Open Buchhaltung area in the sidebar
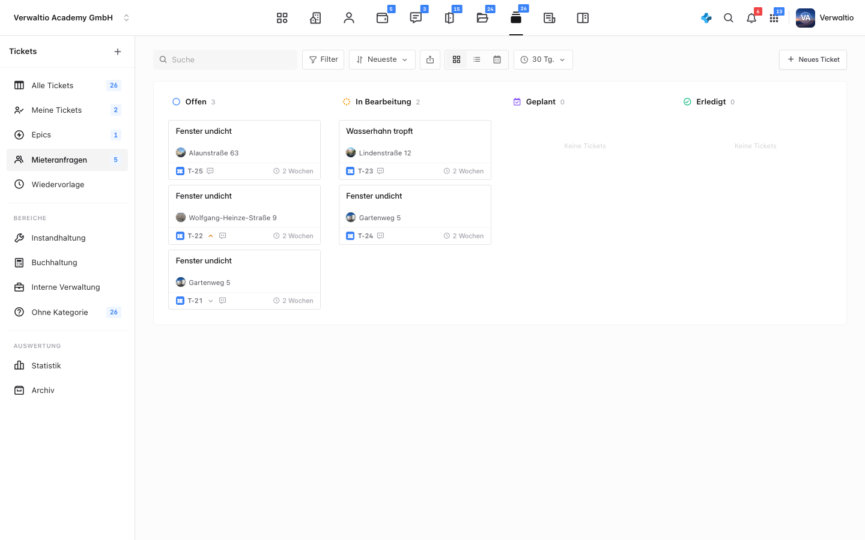The height and width of the screenshot is (540, 865). tap(67, 262)
